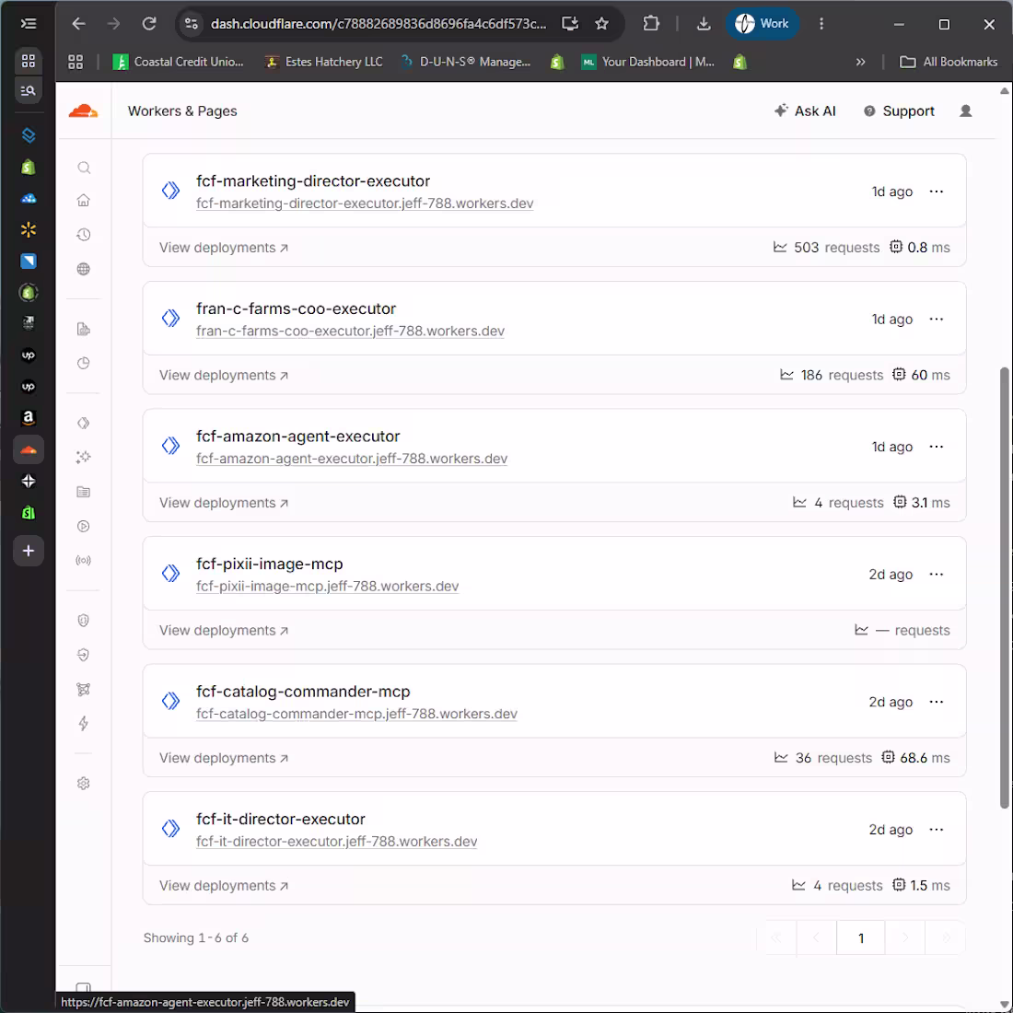Open the All Bookmarks folder
The width and height of the screenshot is (1013, 1013).
pos(949,62)
